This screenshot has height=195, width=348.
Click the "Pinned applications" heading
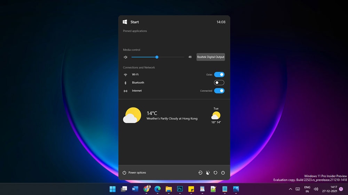click(135, 31)
